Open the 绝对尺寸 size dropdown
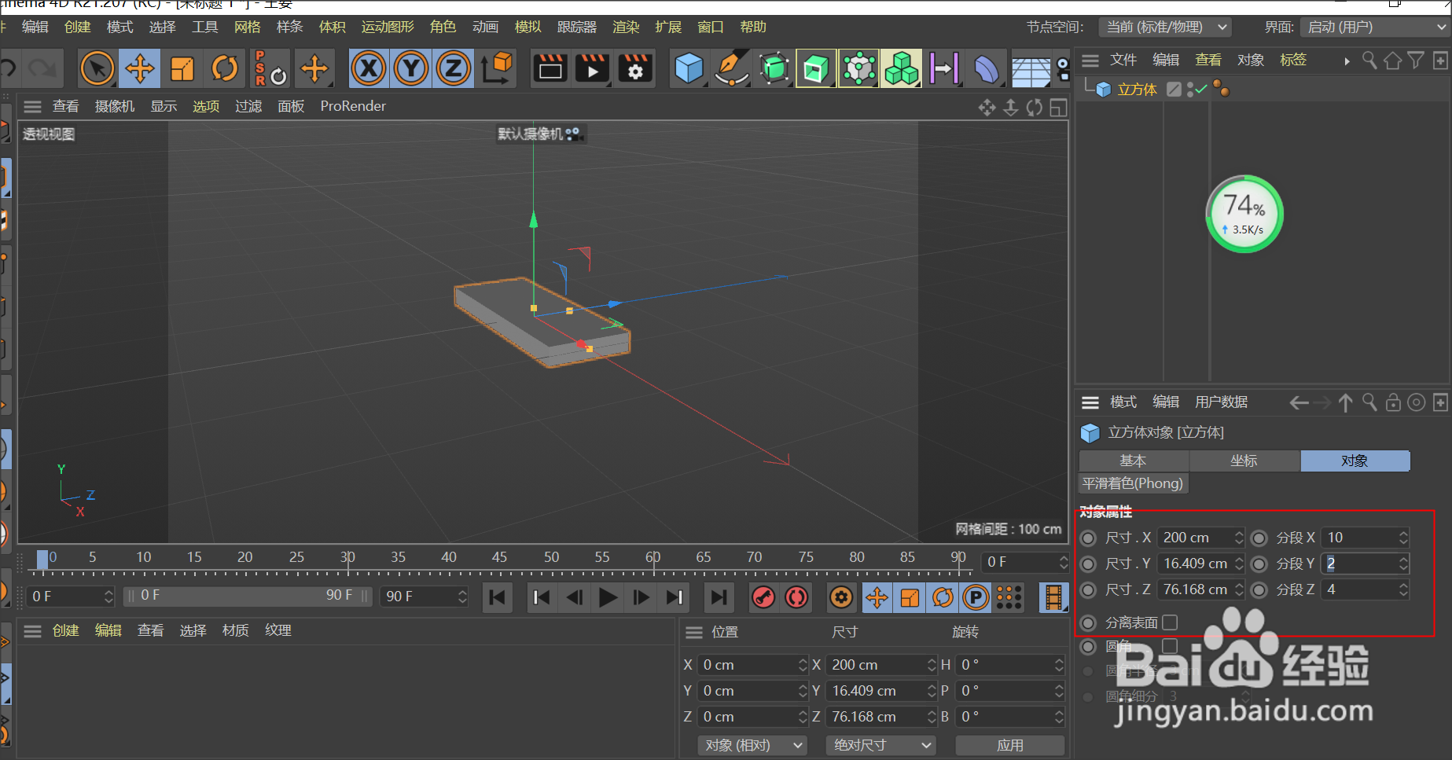1452x760 pixels. pyautogui.click(x=880, y=745)
